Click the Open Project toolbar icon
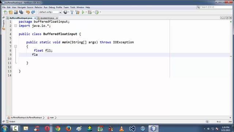The image size is (234, 132). pyautogui.click(x=16, y=12)
